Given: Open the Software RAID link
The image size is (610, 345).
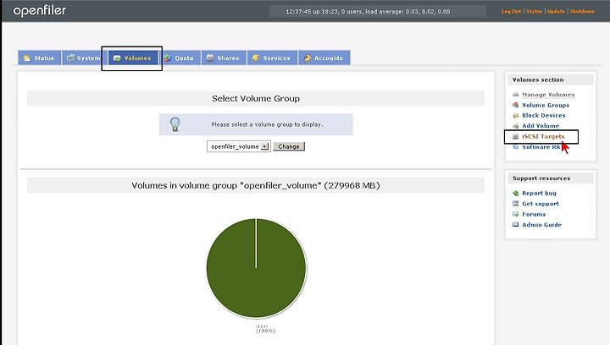Looking at the screenshot, I should point(541,146).
